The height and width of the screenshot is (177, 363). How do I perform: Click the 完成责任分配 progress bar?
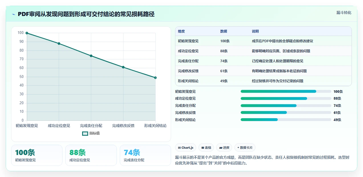click(286, 106)
